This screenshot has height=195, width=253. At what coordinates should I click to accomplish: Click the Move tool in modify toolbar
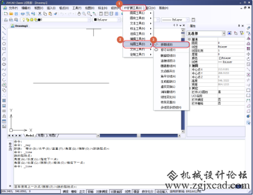coord(248,54)
